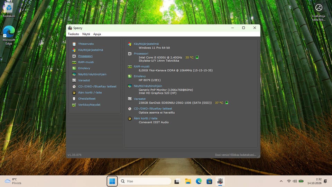Click 'Uusi versio! Klikkaa ladataksesi' link

coord(236,155)
